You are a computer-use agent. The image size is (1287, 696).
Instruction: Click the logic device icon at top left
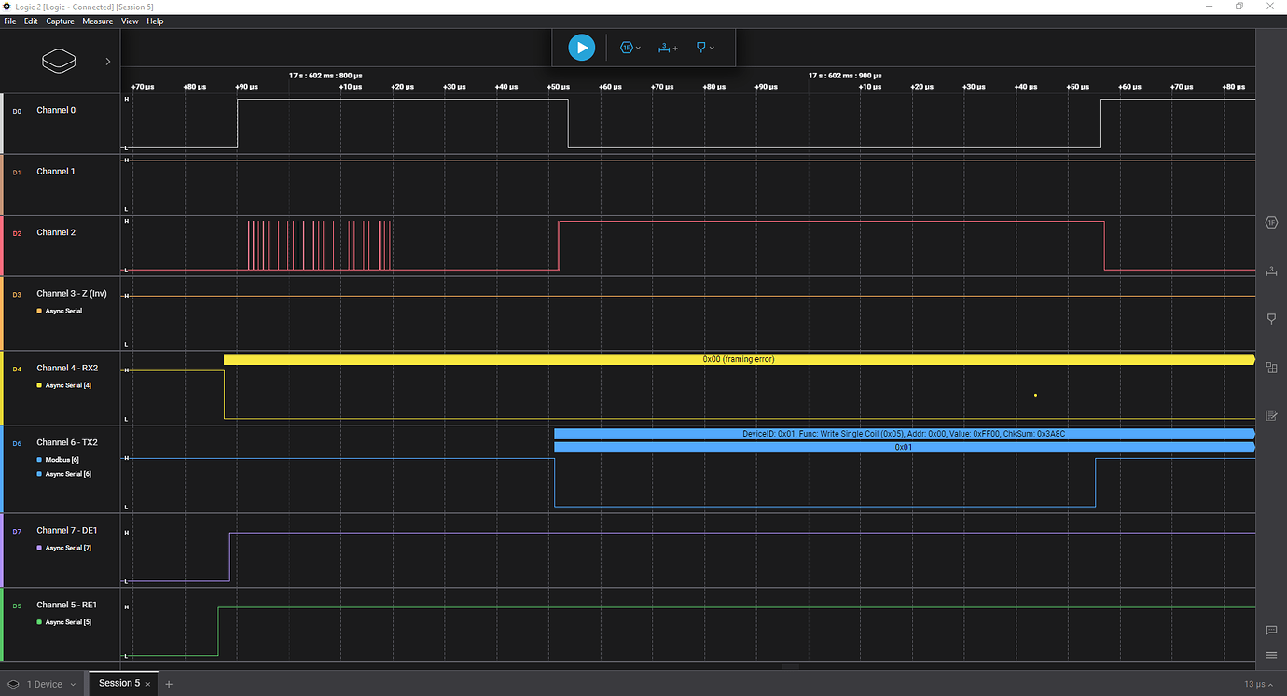[58, 62]
